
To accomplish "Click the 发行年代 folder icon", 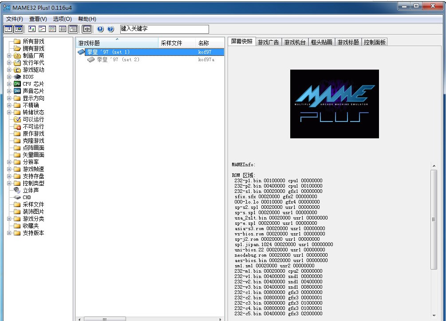I will (x=17, y=63).
